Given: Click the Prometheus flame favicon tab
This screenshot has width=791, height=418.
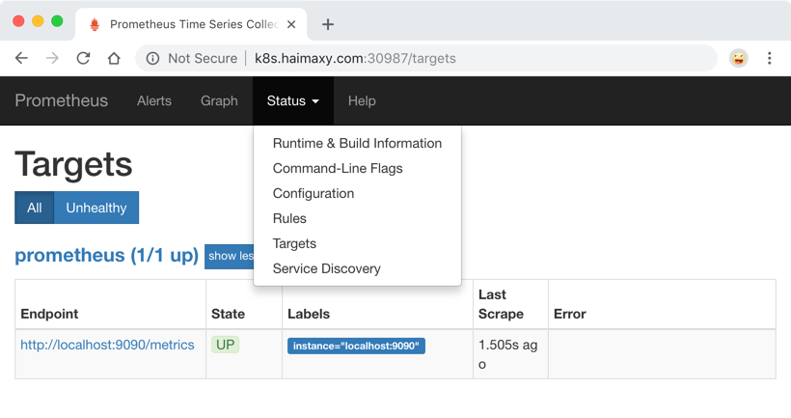Looking at the screenshot, I should tap(95, 24).
